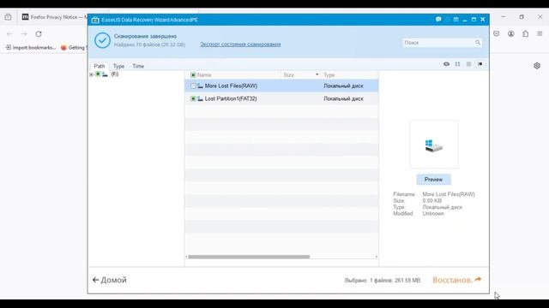Click the EaseUS app logo icon
The image size is (549, 308).
(95, 20)
